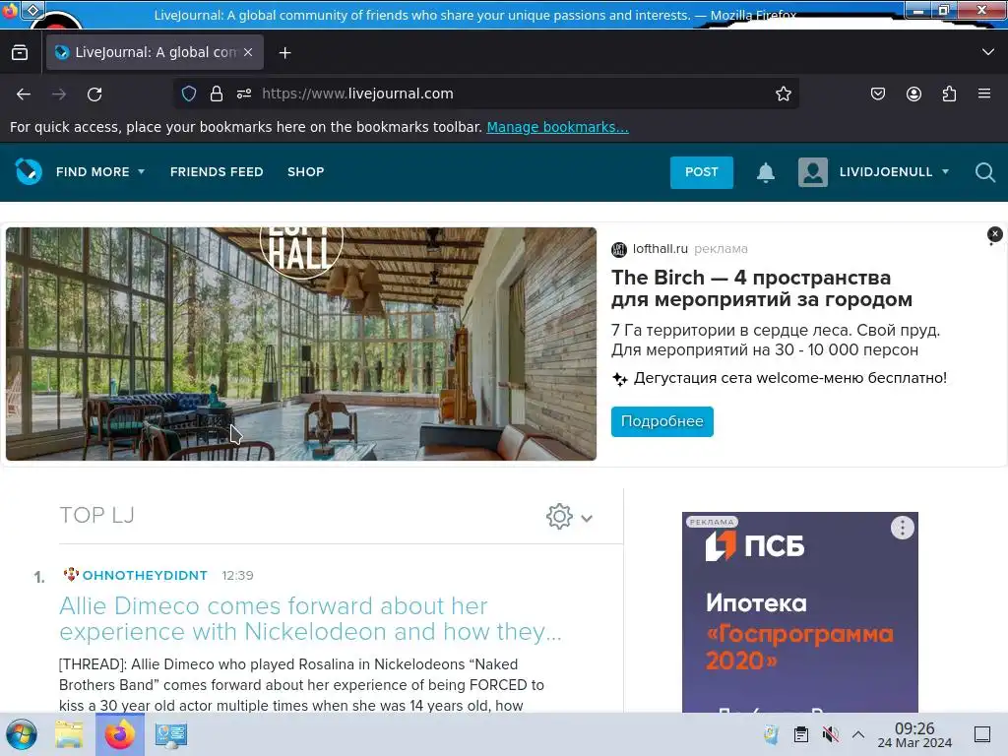Open the Manage bookmarks link
Viewport: 1008px width, 756px height.
point(557,127)
